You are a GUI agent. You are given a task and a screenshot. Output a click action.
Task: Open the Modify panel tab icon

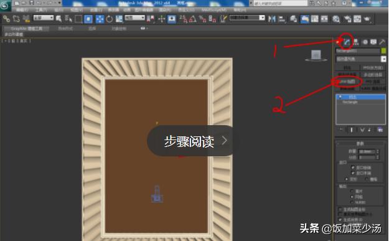(x=347, y=42)
